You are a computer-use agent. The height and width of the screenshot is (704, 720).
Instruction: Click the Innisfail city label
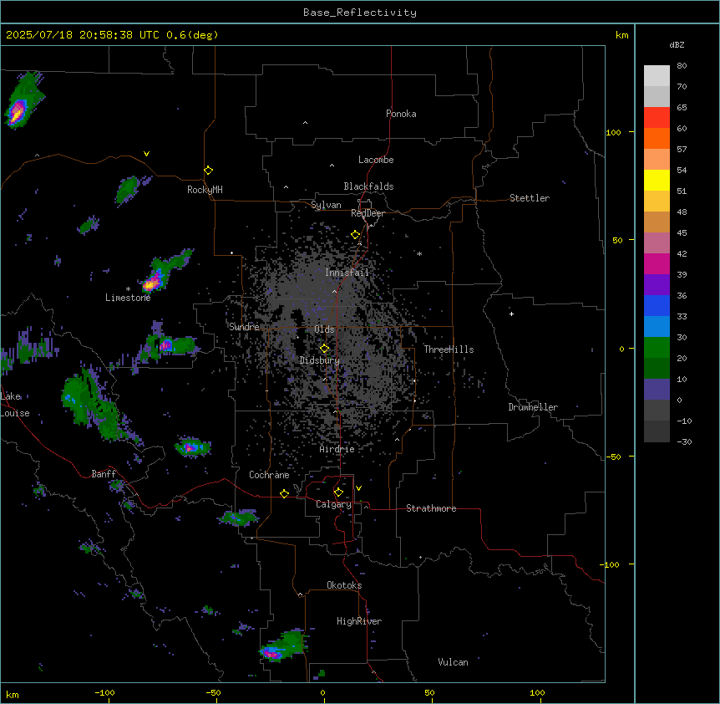(347, 273)
